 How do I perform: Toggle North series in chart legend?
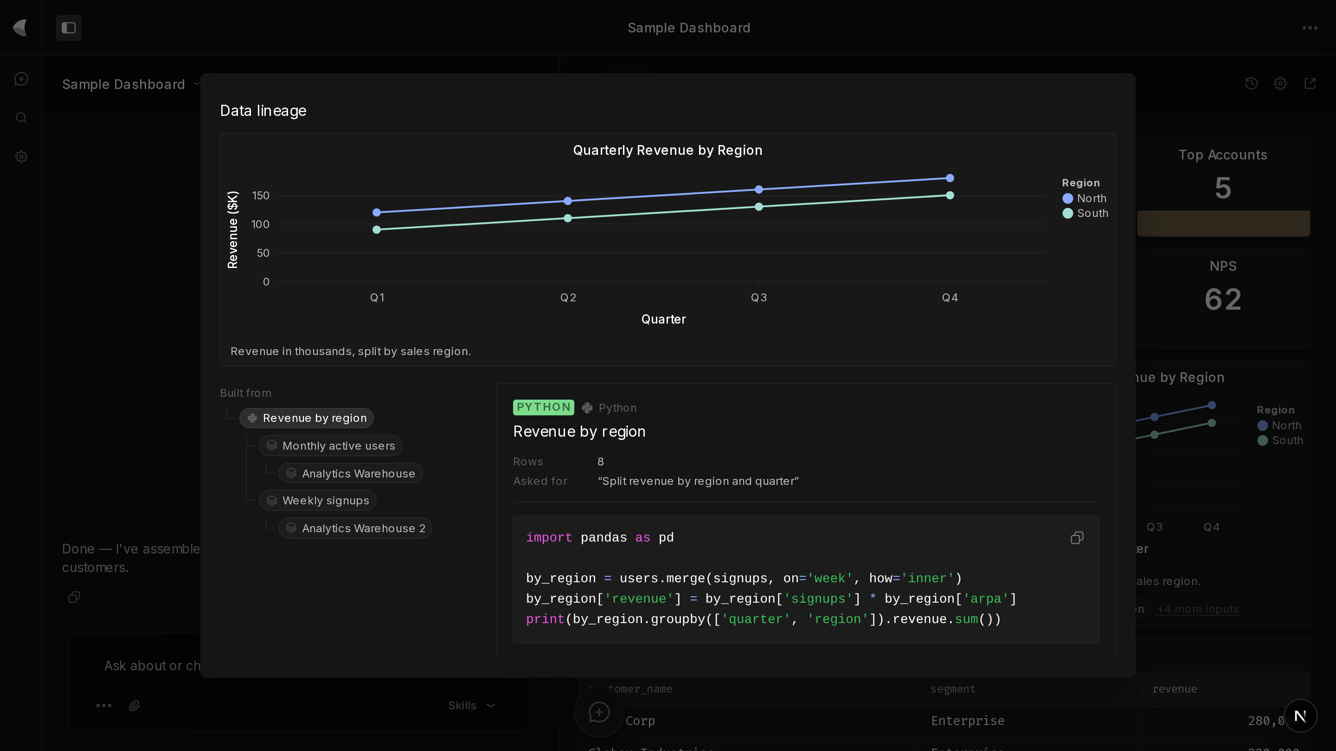tap(1085, 198)
